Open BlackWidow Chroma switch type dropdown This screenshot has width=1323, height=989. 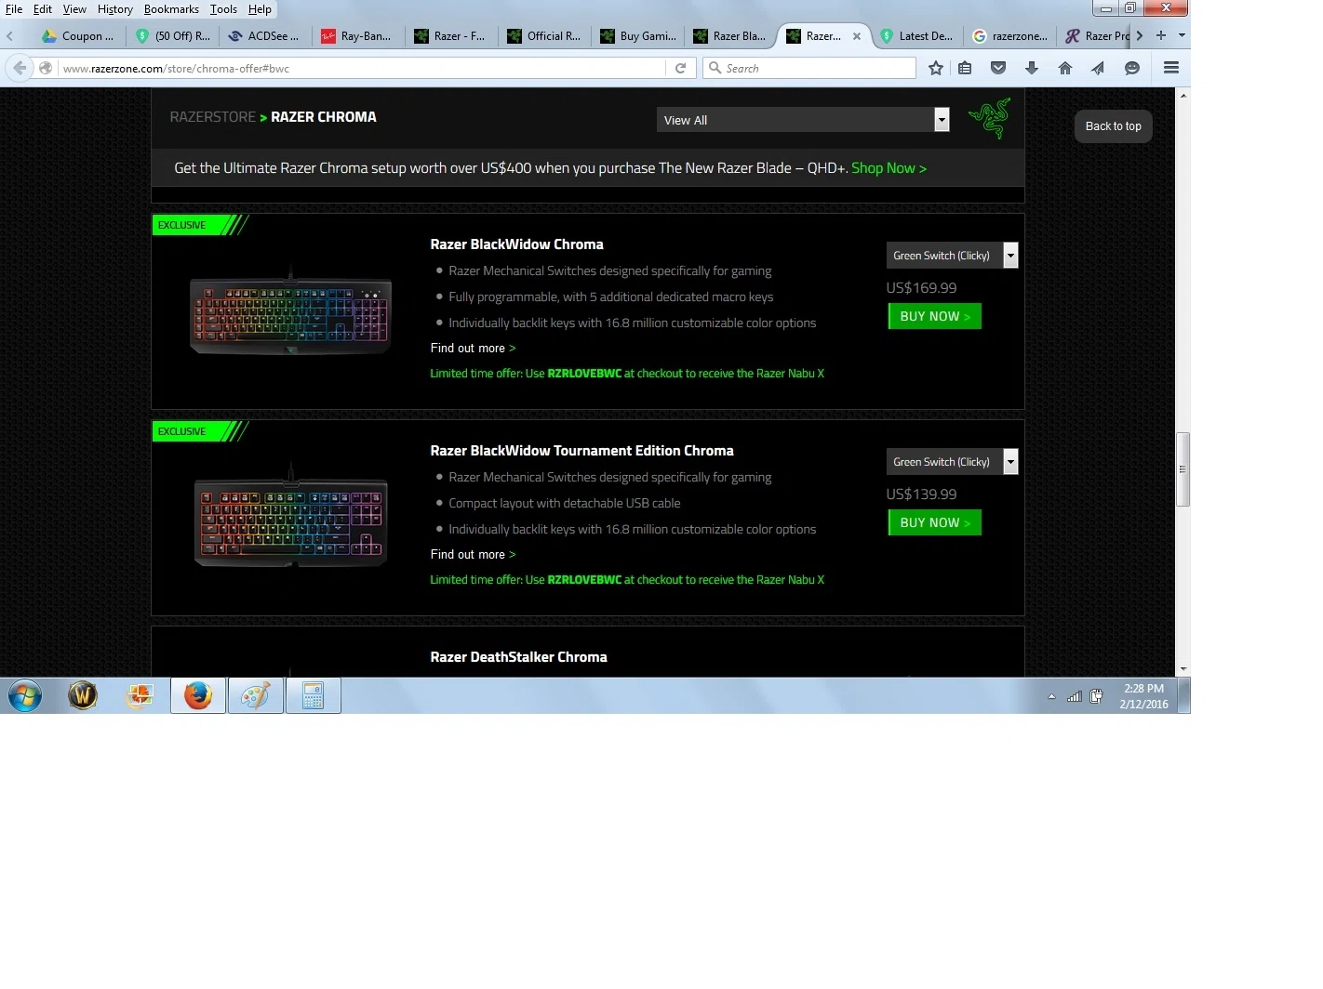[952, 256]
